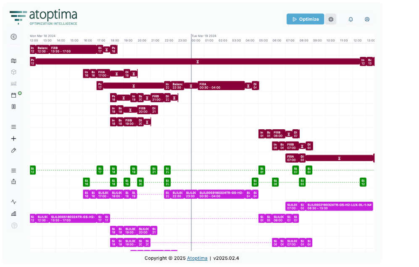Viewport: 419px width, 267px height.
Task: Open the bar chart statistics icon
Action: (14, 214)
